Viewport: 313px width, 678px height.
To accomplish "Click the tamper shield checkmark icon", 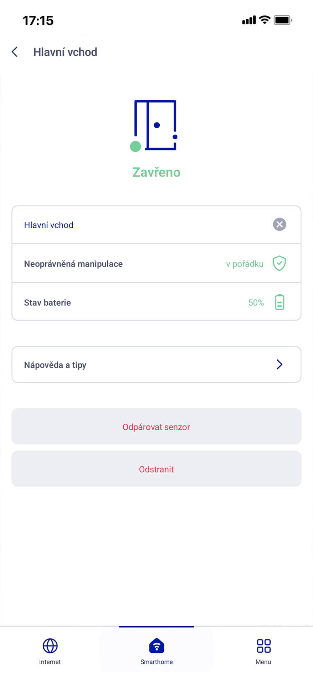I will [x=279, y=263].
